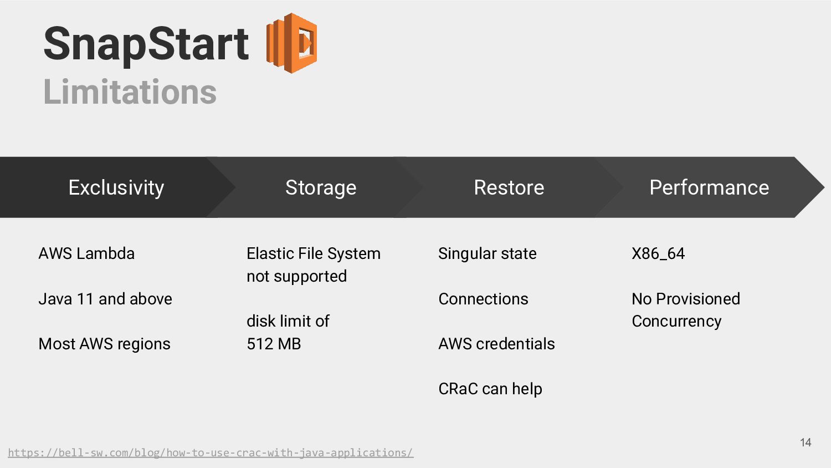Select the Exclusivity arrow segment
This screenshot has height=468, width=831.
point(116,187)
